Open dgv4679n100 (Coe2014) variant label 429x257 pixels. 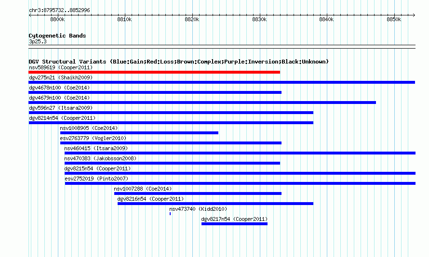click(x=59, y=98)
